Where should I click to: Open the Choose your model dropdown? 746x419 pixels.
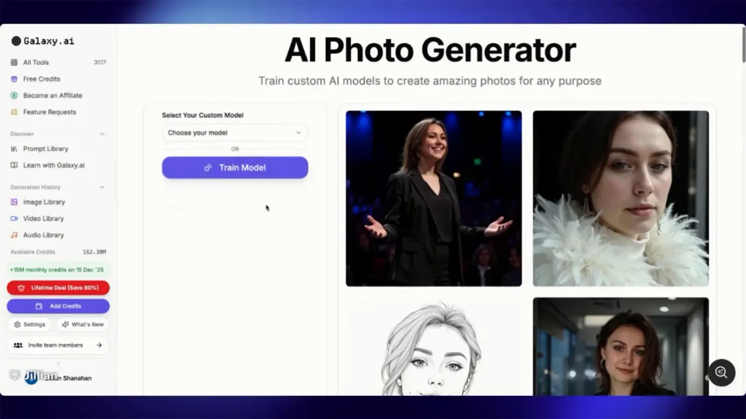coord(234,133)
